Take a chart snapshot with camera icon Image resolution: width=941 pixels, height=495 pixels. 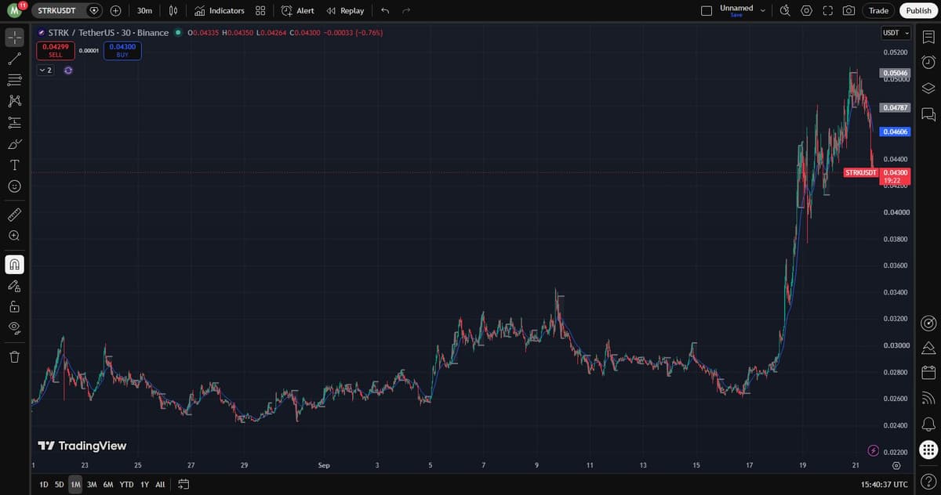point(849,11)
